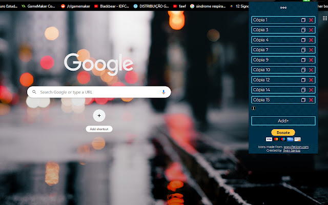The image size is (328, 205).
Task: Click the Google logo
Action: pos(98,64)
